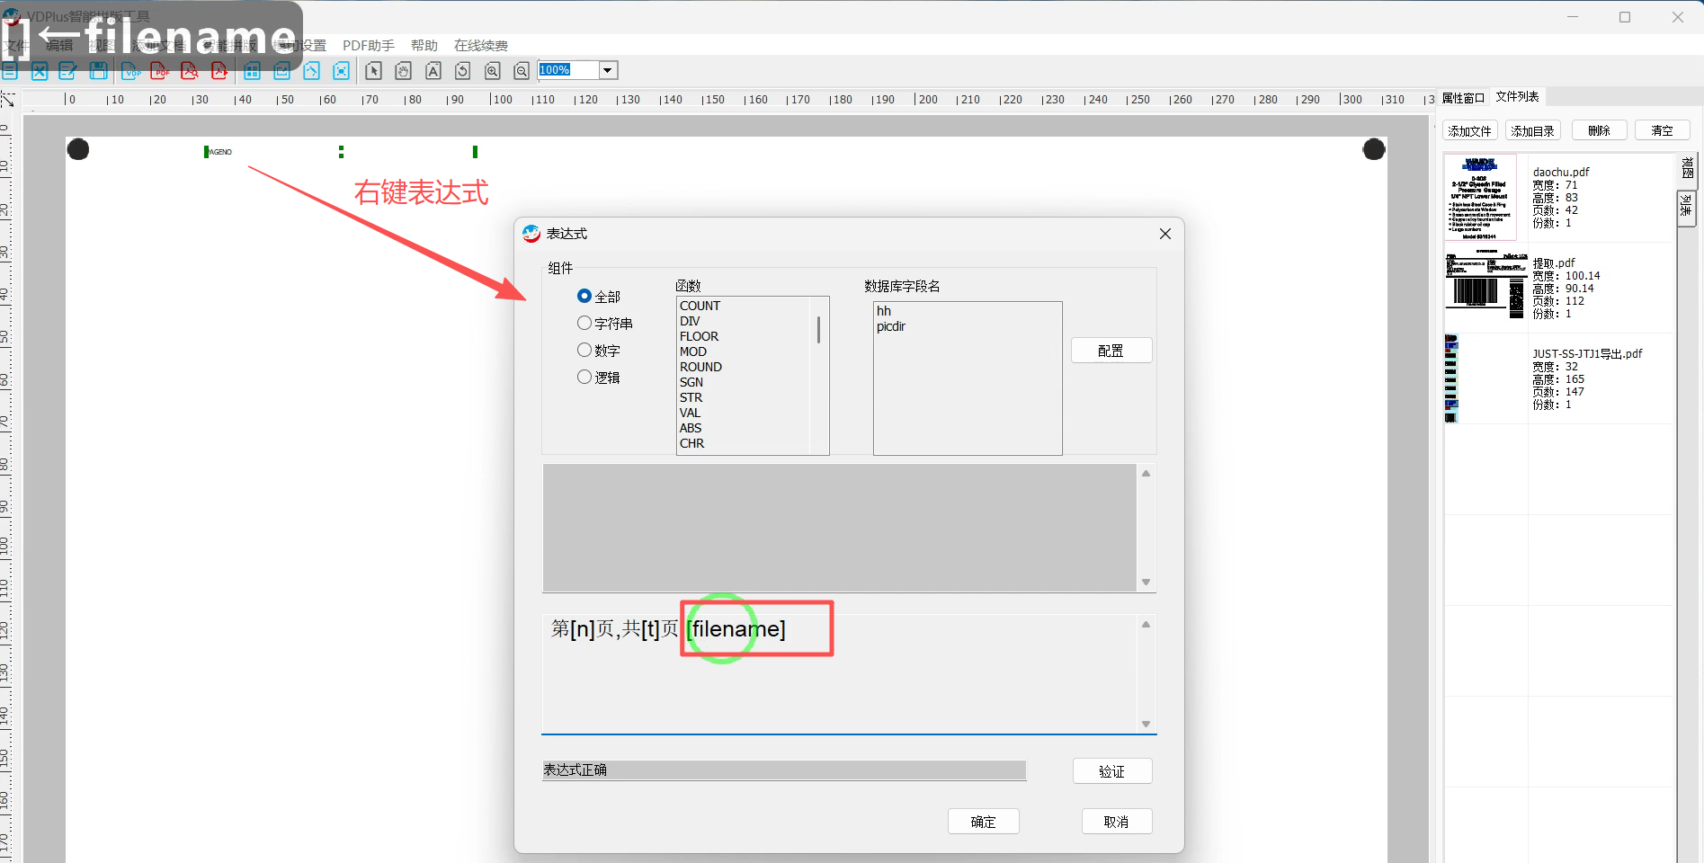Image resolution: width=1704 pixels, height=863 pixels.
Task: Click the zoom in magnifier icon
Action: pyautogui.click(x=493, y=71)
